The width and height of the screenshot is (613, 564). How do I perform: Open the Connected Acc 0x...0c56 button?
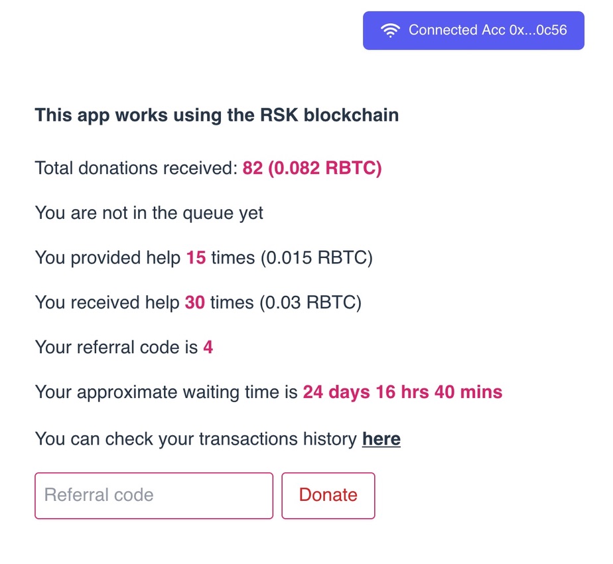click(x=474, y=31)
